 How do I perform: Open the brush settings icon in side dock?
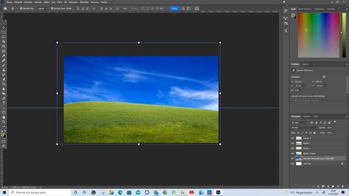pyautogui.click(x=286, y=18)
